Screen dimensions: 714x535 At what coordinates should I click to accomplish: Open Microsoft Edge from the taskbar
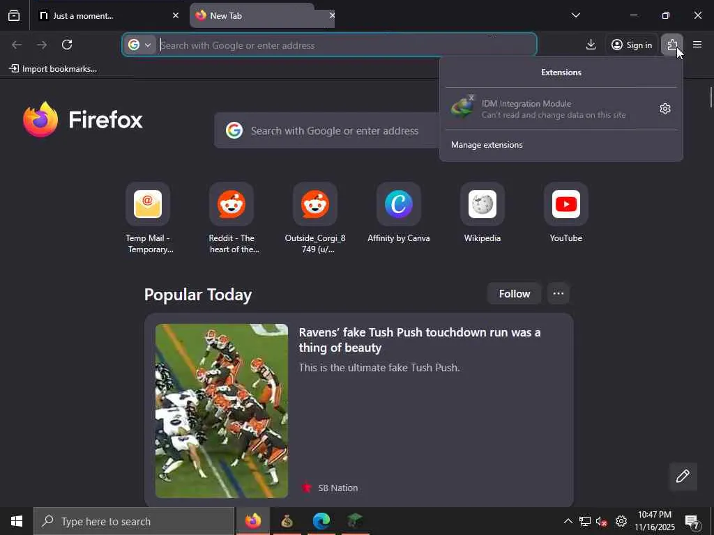[x=321, y=521]
